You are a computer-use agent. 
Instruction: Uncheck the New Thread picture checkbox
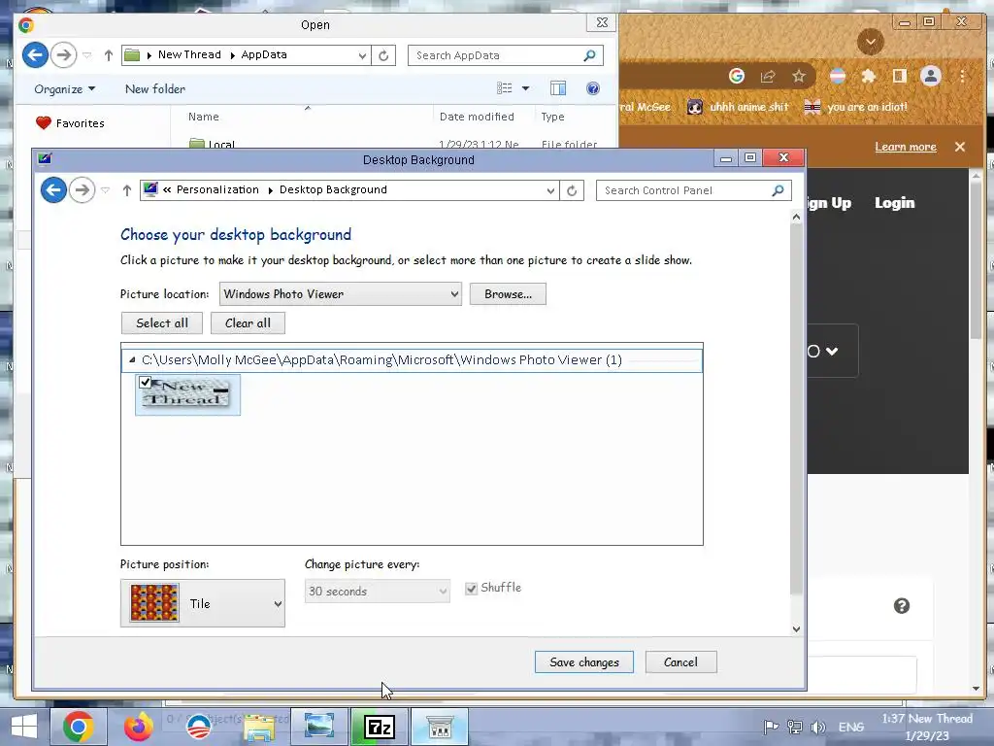point(146,382)
